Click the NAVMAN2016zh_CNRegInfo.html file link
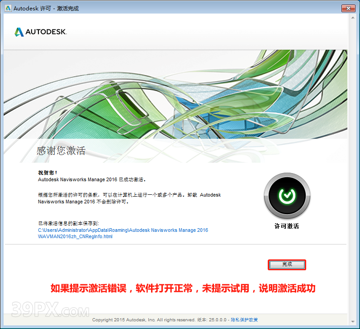This screenshot has height=329, width=360. (x=76, y=236)
